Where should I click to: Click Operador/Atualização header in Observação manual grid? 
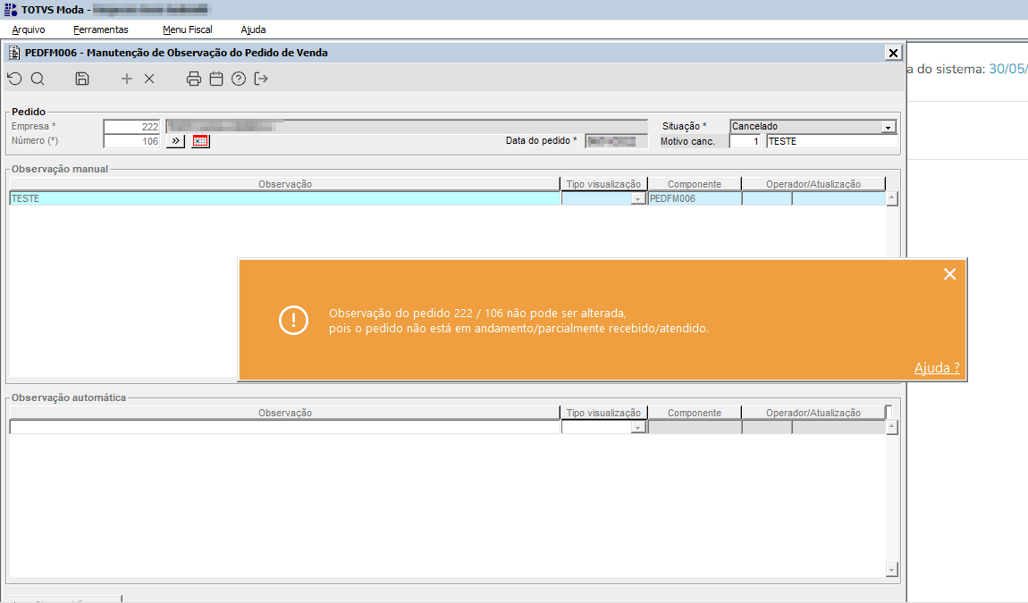[x=813, y=184]
